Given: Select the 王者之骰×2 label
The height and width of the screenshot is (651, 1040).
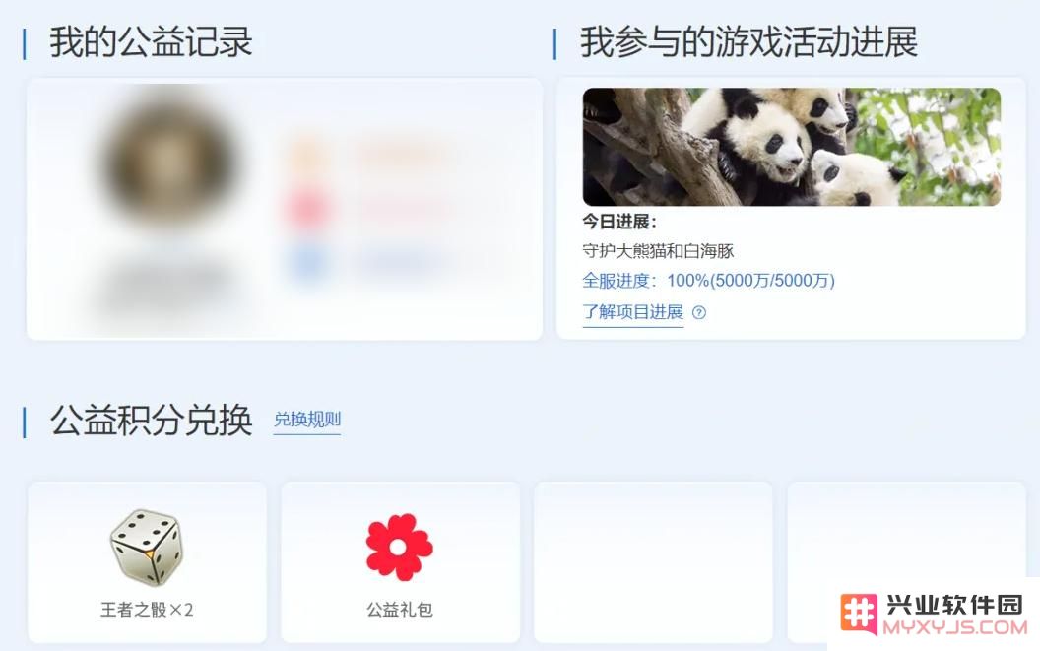Looking at the screenshot, I should (x=147, y=610).
